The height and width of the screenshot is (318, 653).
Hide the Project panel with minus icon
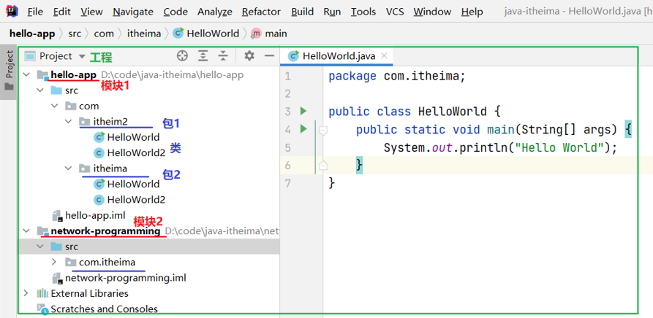[x=270, y=55]
